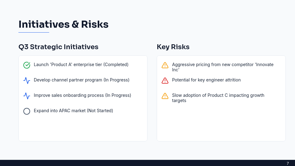Viewport: 295px width, 166px height.
Task: Click the red warning icon for engineer attrition
Action: pyautogui.click(x=165, y=81)
